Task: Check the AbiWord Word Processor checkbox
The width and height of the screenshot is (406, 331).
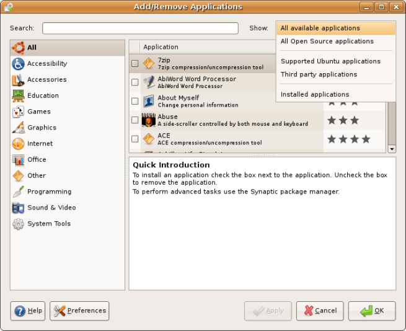Action: tap(135, 82)
